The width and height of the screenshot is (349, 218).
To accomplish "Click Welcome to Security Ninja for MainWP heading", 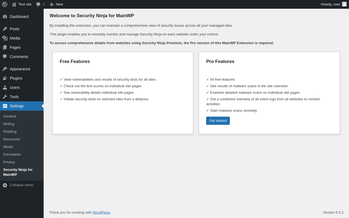I will [x=92, y=16].
